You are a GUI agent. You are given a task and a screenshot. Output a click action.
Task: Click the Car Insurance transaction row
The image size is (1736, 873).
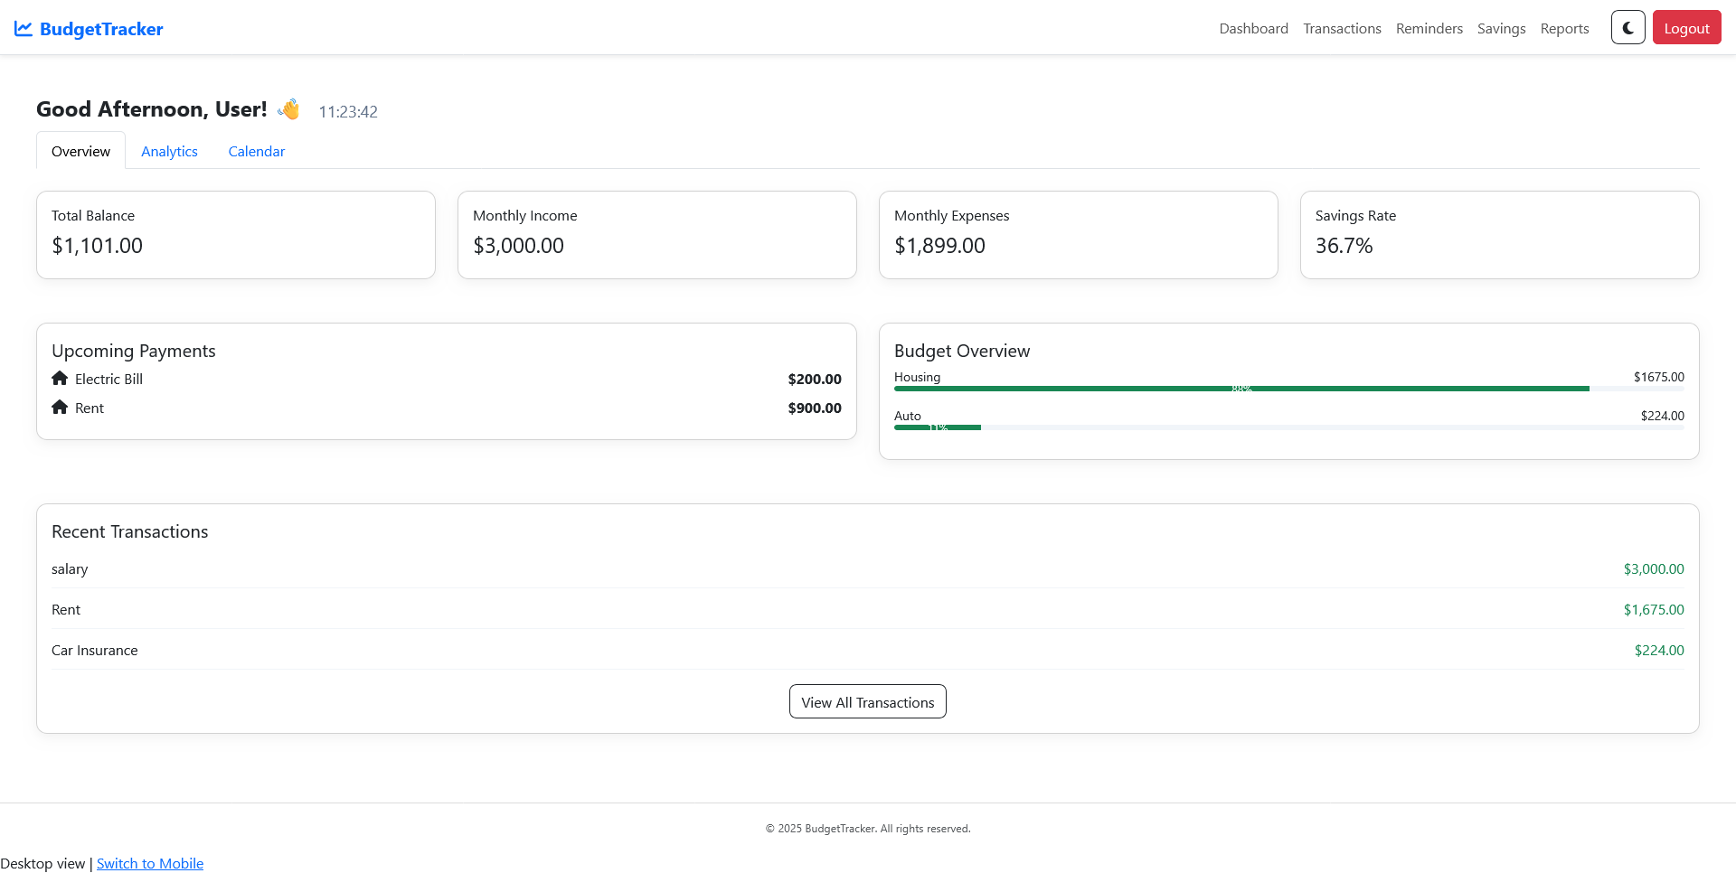[x=867, y=651]
